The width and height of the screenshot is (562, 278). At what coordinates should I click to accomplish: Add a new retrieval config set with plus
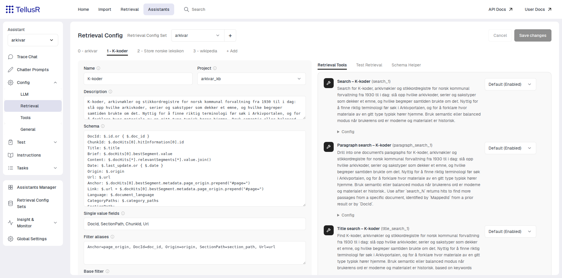click(x=230, y=35)
